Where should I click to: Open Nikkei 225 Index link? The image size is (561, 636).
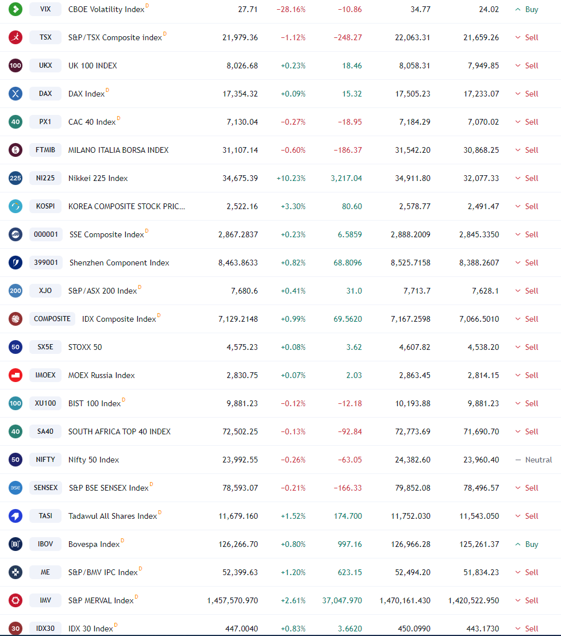(x=98, y=178)
